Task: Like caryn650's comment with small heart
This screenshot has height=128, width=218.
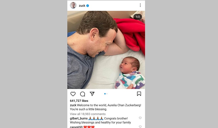Action: pyautogui.click(x=140, y=127)
